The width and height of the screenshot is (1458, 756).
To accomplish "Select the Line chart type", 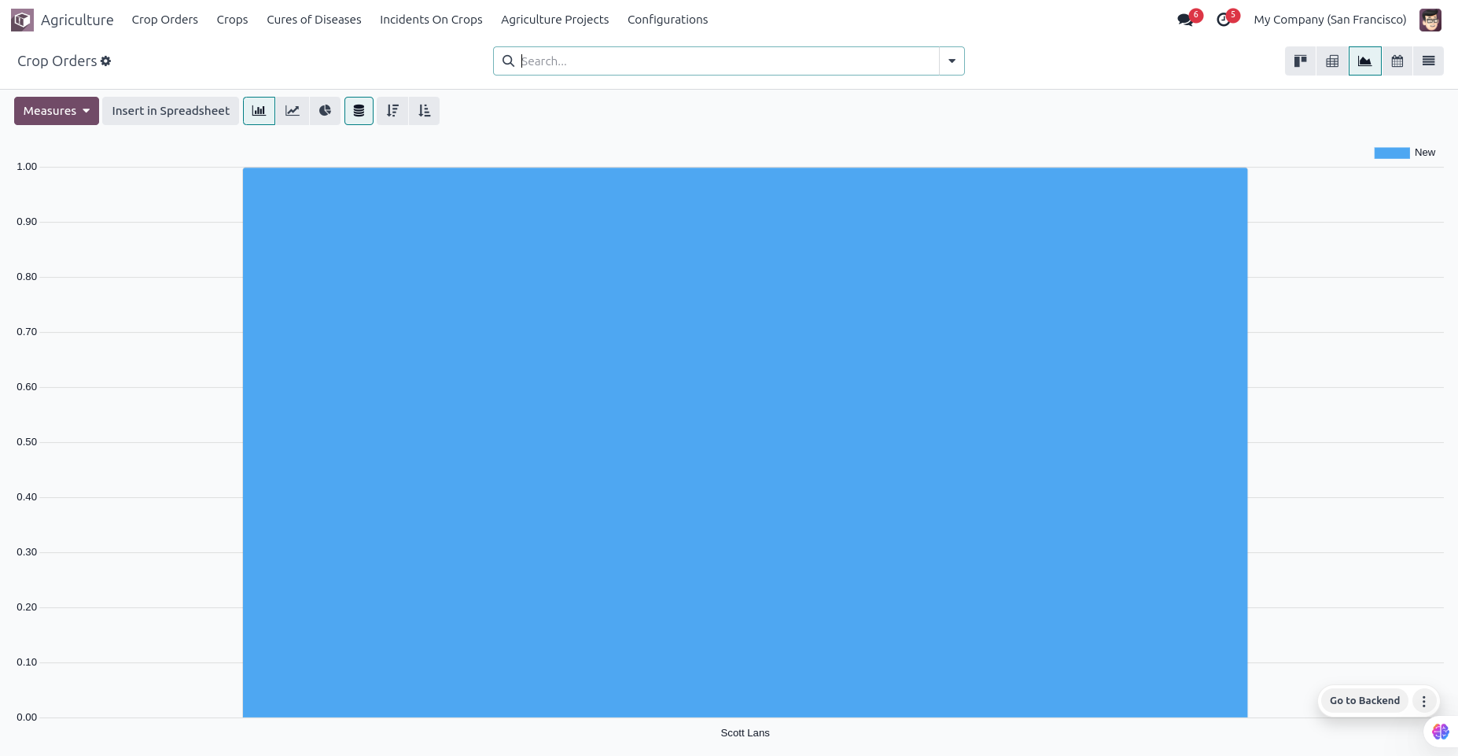I will click(292, 111).
